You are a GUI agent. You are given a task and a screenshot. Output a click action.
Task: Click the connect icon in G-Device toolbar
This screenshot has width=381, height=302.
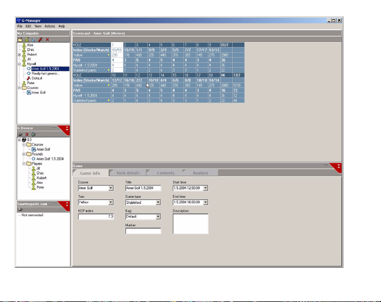tap(20, 134)
